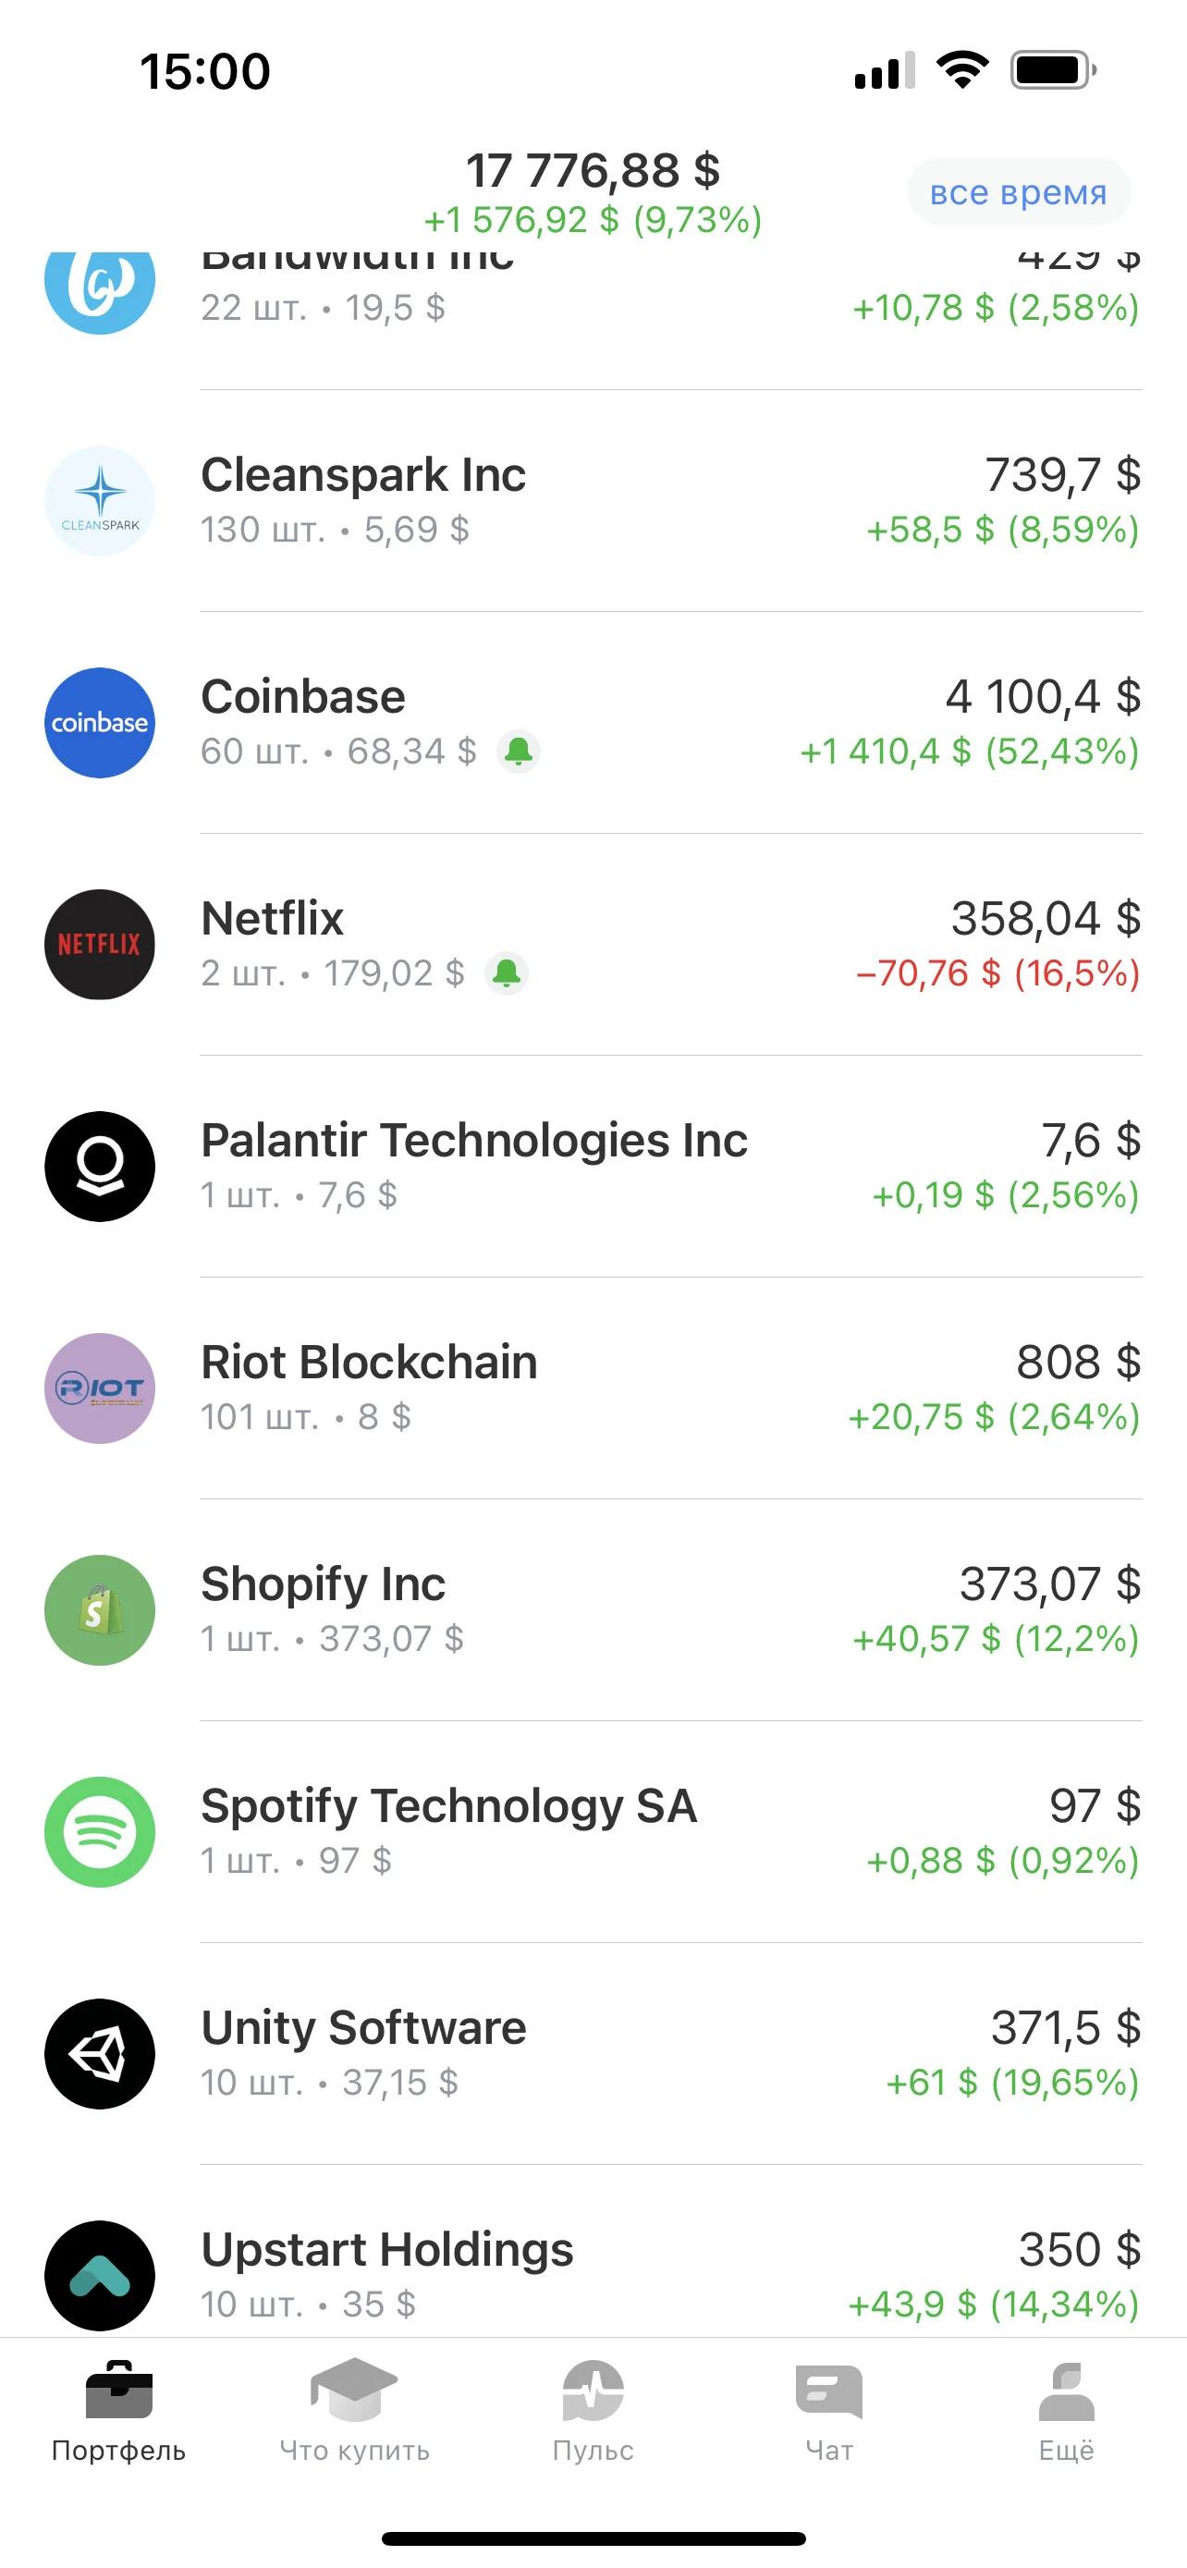Image resolution: width=1187 pixels, height=2568 pixels.
Task: Tap the Unity Software logo icon
Action: [100, 2054]
